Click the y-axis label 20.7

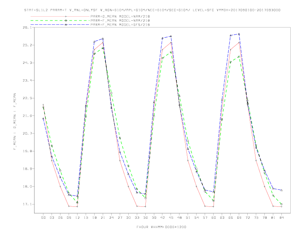pos(27,133)
